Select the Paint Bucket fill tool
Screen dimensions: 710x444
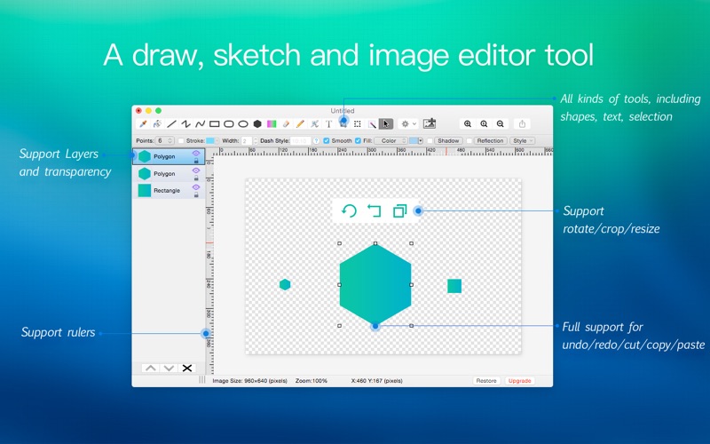(x=157, y=123)
